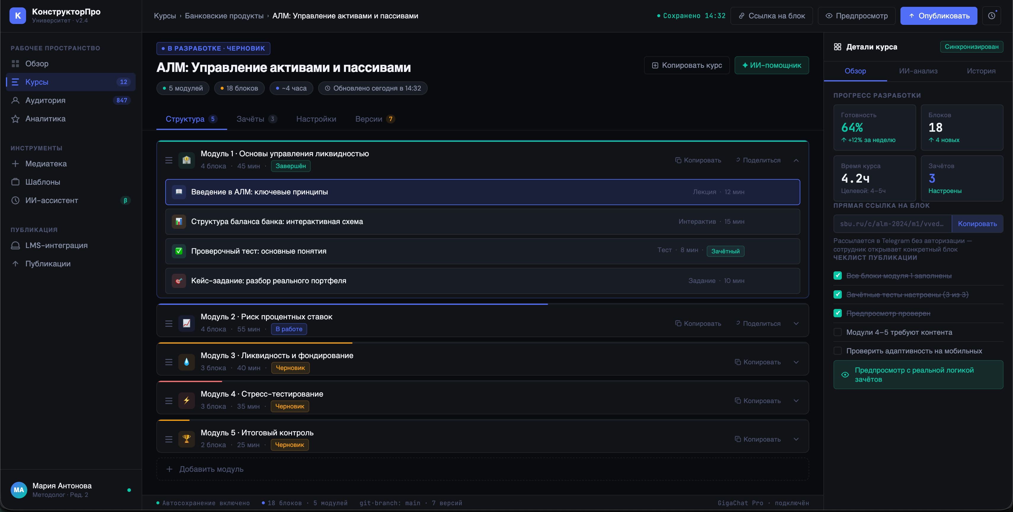Click Добавить модуль at the bottom
Image resolution: width=1013 pixels, height=512 pixels.
(211, 469)
